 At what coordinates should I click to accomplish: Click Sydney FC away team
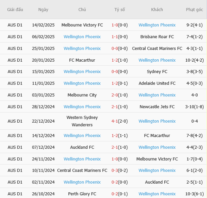click(157, 72)
